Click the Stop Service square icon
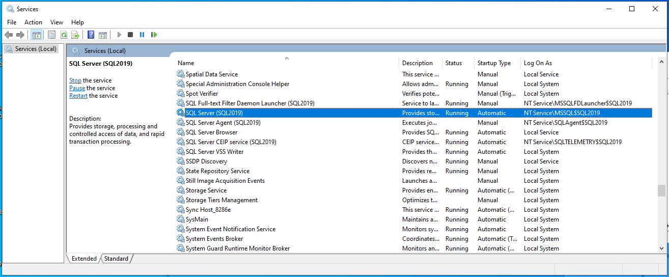Viewport: 669px width, 277px height. coord(130,35)
